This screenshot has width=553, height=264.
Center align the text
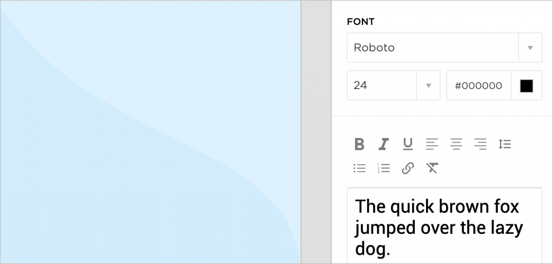[x=456, y=144]
